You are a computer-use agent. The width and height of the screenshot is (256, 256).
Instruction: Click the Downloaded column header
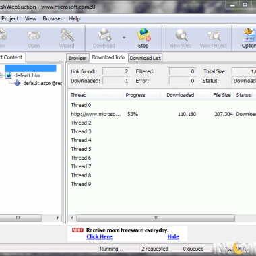(x=179, y=95)
